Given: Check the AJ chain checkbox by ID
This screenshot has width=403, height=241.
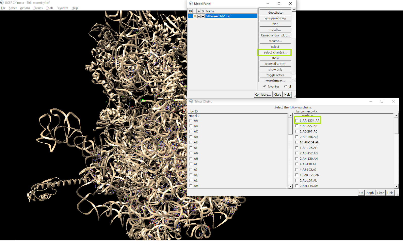Looking at the screenshot, I should point(191,170).
